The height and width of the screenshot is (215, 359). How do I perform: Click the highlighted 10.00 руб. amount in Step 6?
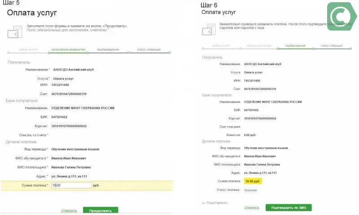[253, 181]
